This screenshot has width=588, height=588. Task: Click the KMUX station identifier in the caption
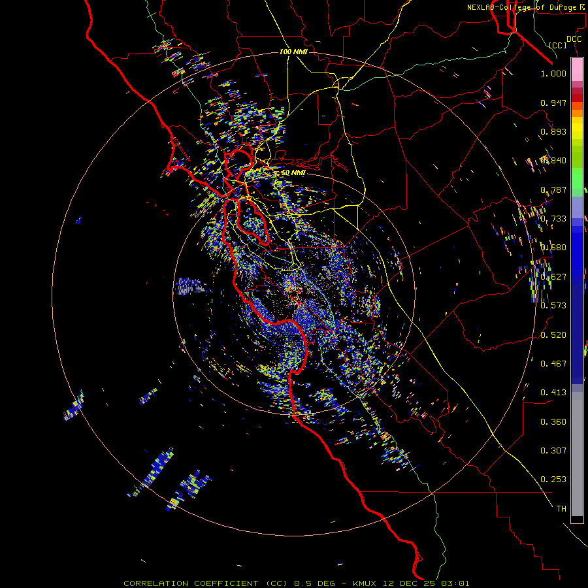click(364, 583)
